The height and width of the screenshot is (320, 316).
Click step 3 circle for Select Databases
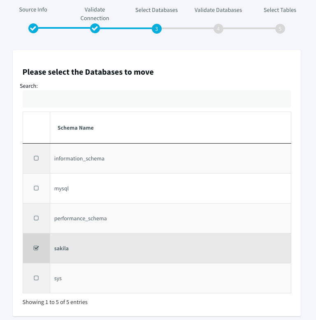[157, 29]
